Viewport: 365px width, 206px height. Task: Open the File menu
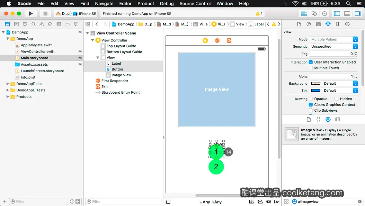pyautogui.click(x=41, y=4)
